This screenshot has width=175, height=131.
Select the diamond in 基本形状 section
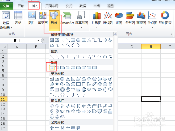click(x=89, y=79)
